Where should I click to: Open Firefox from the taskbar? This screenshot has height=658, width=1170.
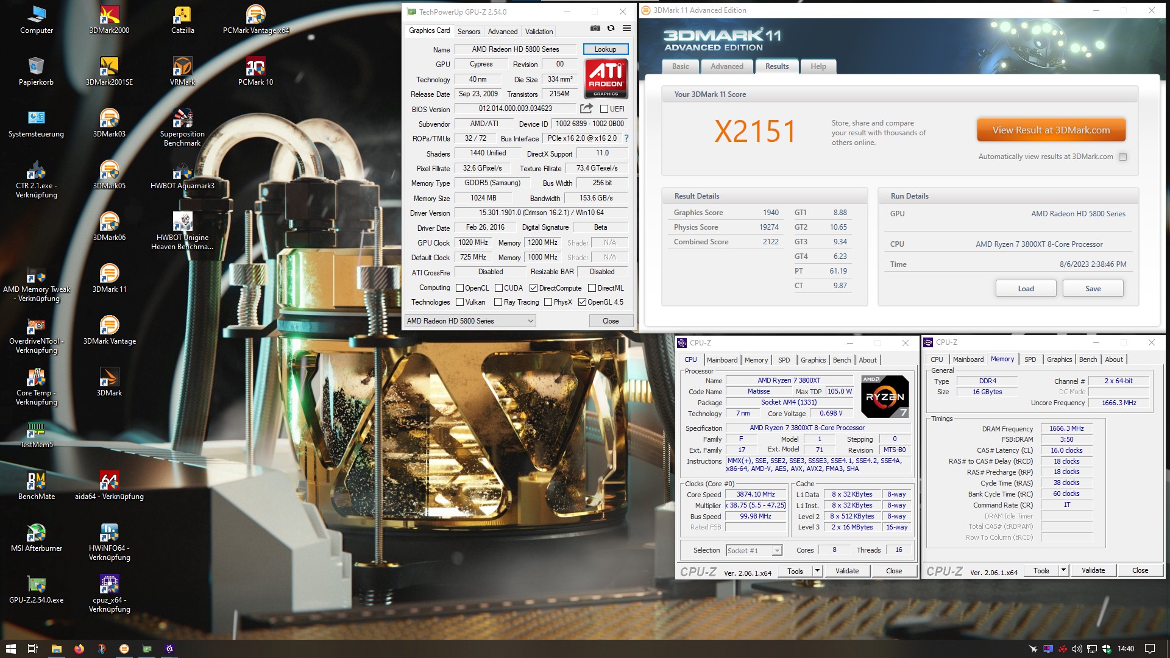[79, 649]
